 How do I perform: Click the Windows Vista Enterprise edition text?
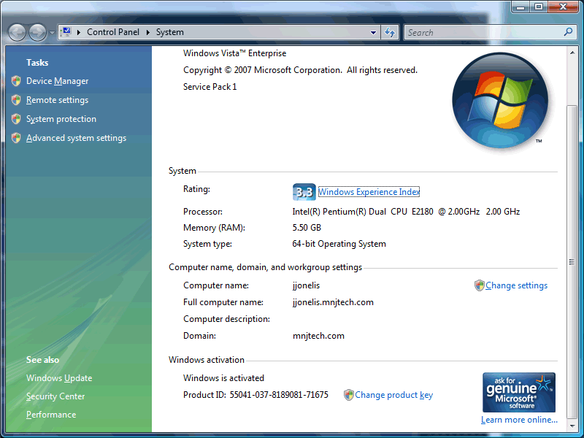coord(234,53)
